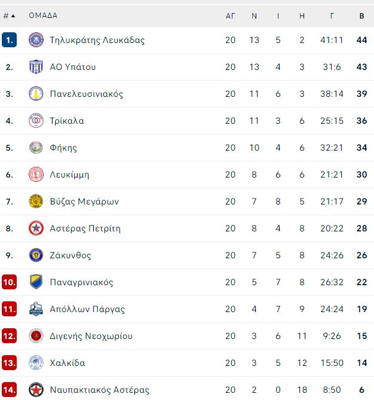Click the Ναυπακτιακός Αστέρας red star crest
Viewport: 374px width, 400px height.
[36, 390]
